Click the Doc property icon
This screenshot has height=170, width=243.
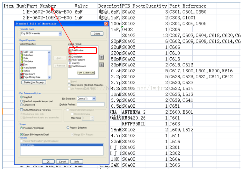click(x=22, y=65)
